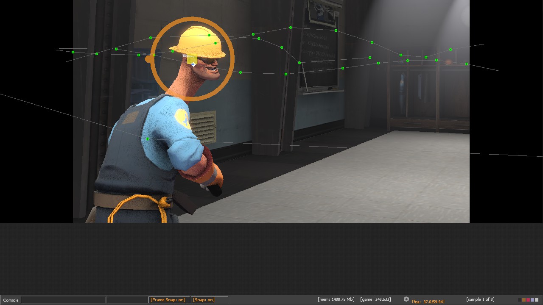Click the sample 1 of 8 indicator
The width and height of the screenshot is (543, 305).
click(x=480, y=299)
